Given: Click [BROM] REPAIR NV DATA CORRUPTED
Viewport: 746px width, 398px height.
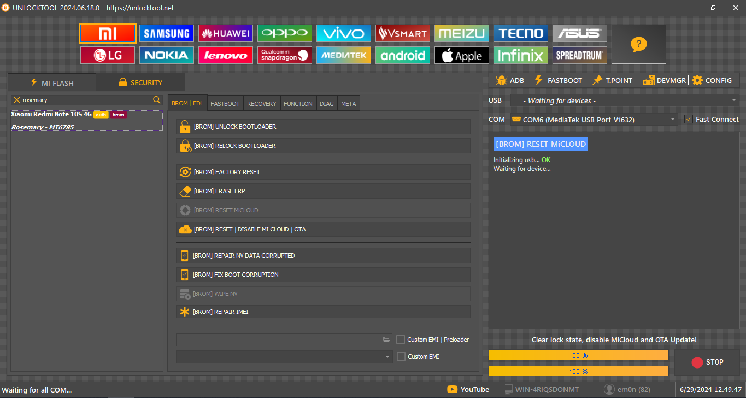Looking at the screenshot, I should [323, 256].
